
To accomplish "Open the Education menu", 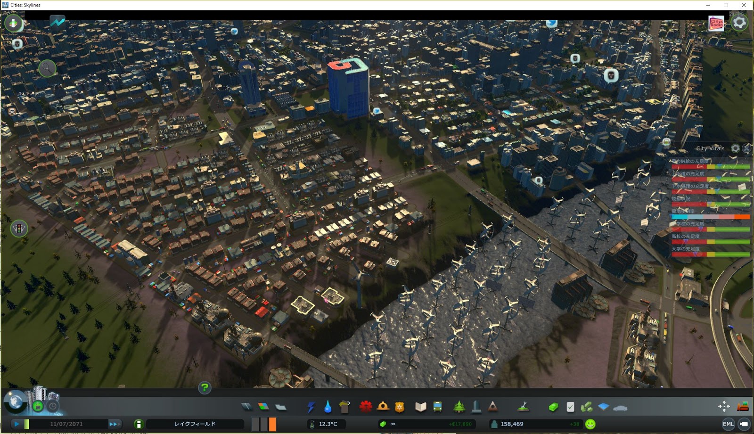I will [x=420, y=407].
